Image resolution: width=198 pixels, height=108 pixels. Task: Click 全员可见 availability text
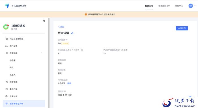point(62,83)
